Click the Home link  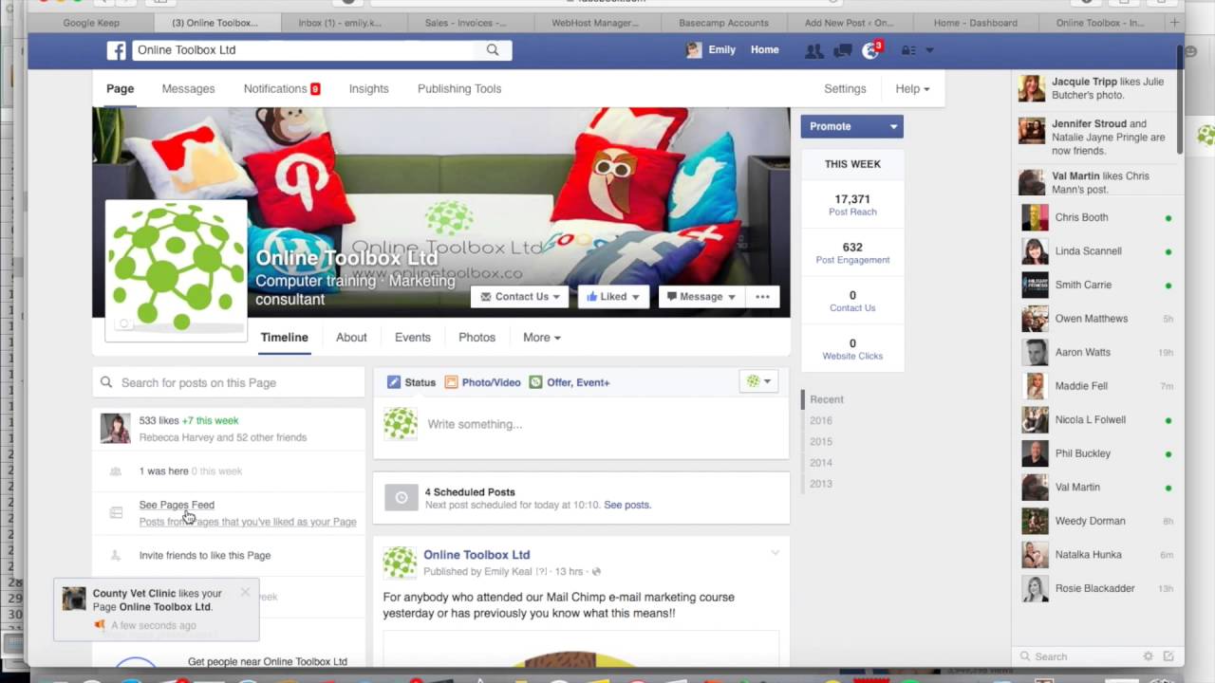click(x=764, y=50)
